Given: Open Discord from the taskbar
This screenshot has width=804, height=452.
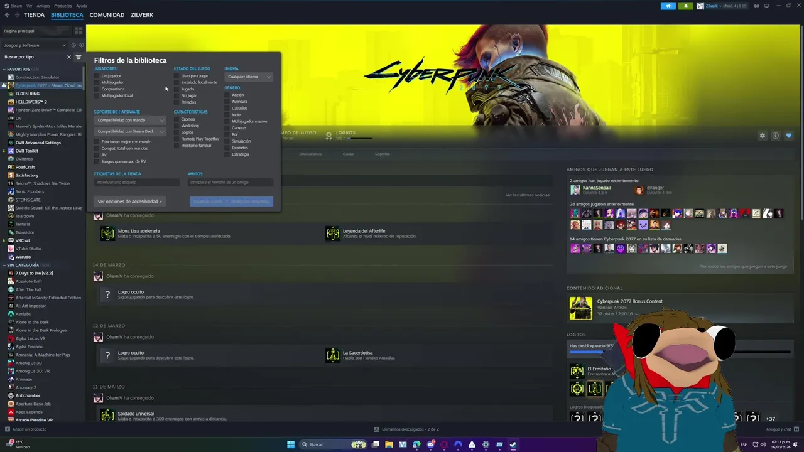Looking at the screenshot, I should 430,444.
